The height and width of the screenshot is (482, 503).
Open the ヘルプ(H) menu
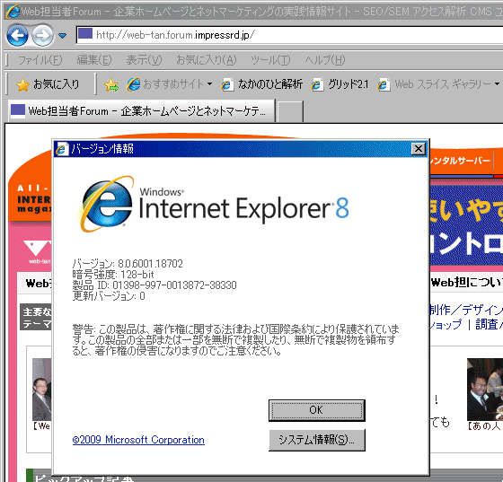pyautogui.click(x=325, y=60)
